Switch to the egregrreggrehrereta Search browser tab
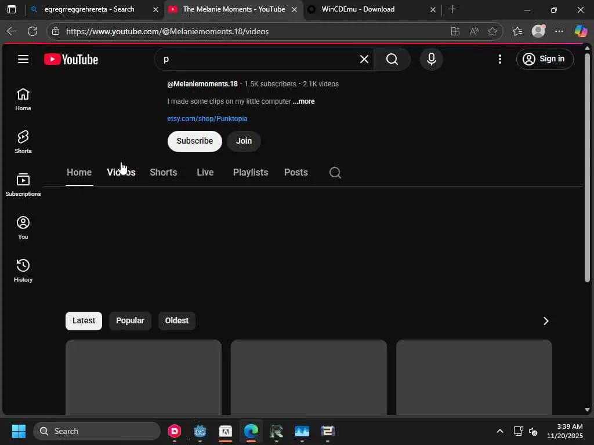This screenshot has height=445, width=594. [x=89, y=9]
